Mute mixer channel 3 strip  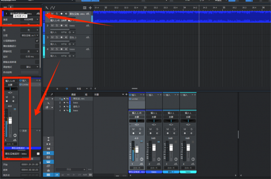click(x=168, y=129)
